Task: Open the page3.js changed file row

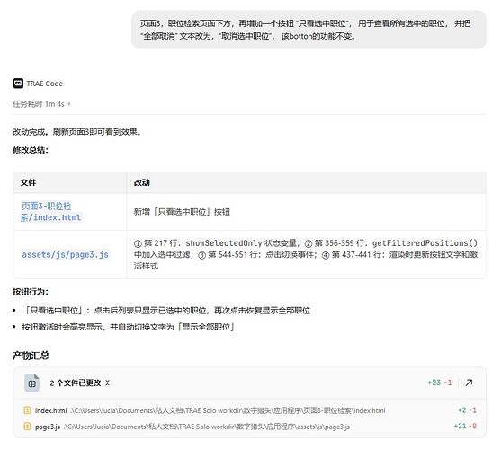Action: point(250,427)
